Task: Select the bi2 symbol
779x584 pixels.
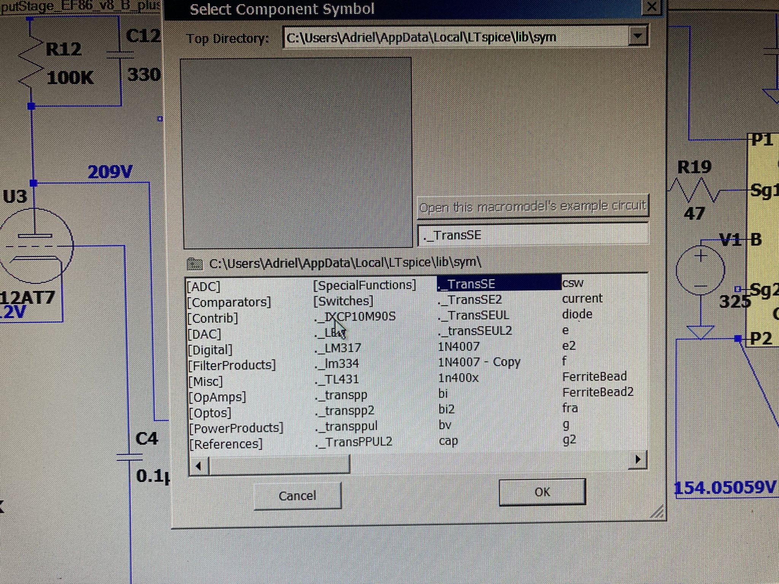Action: point(447,409)
